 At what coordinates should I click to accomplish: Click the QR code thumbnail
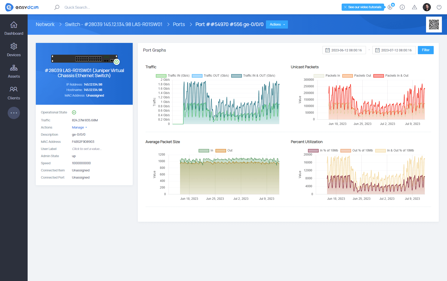pos(434,25)
